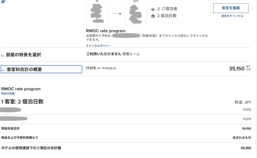Open the 料金の詳細 link

[8, 93]
